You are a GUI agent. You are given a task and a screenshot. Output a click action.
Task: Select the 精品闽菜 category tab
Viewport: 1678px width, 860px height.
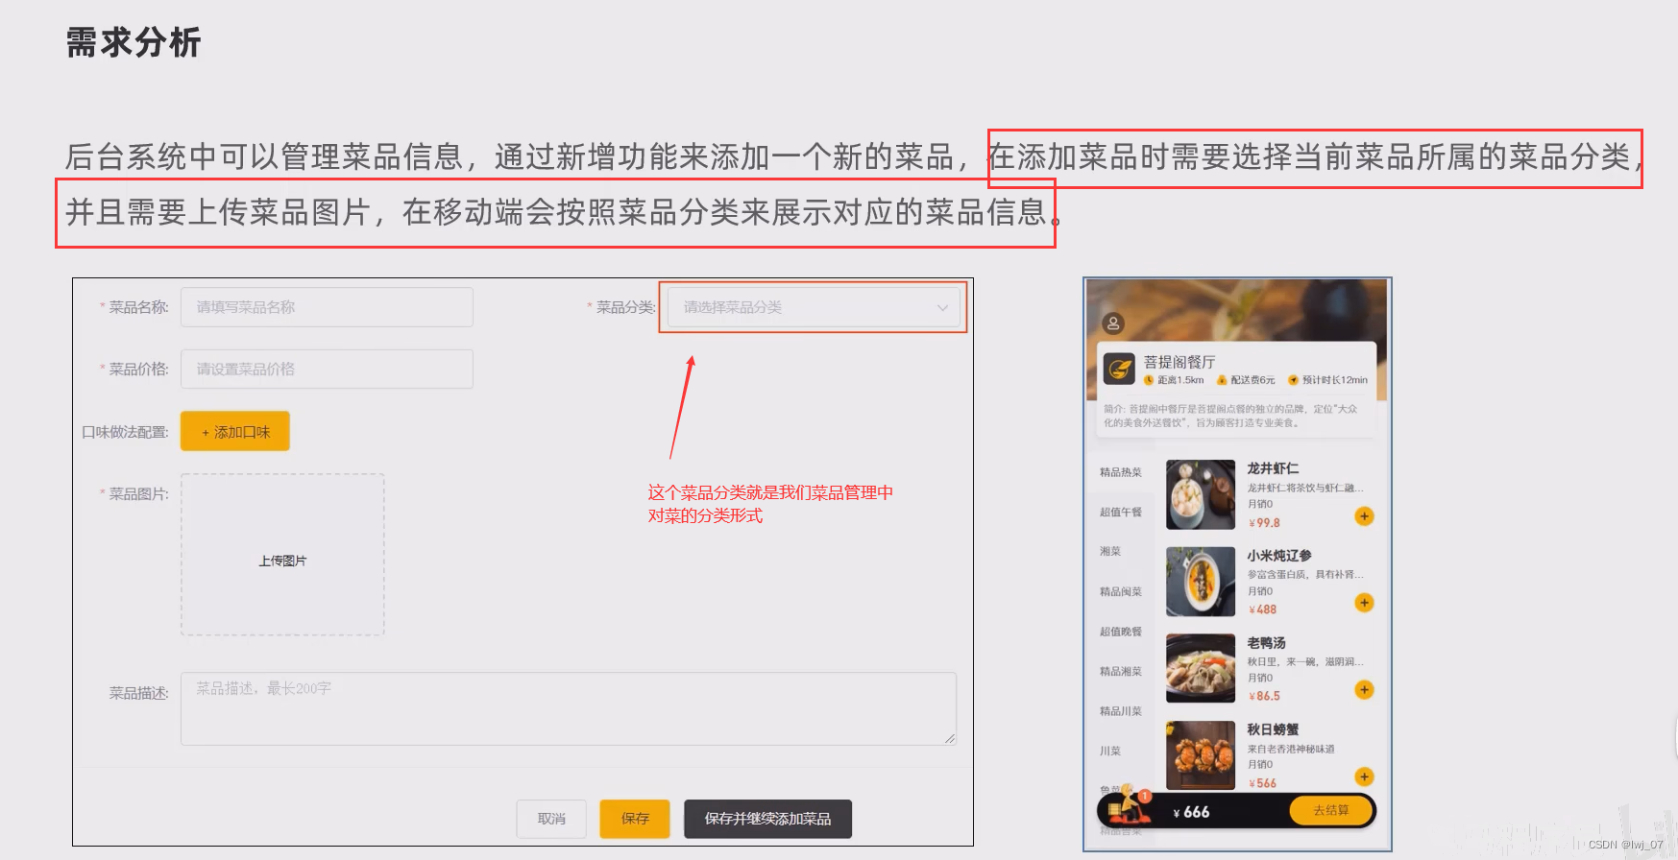tap(1121, 592)
